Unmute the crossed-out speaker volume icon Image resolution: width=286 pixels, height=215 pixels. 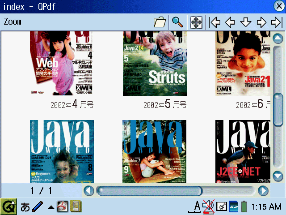coord(209,207)
